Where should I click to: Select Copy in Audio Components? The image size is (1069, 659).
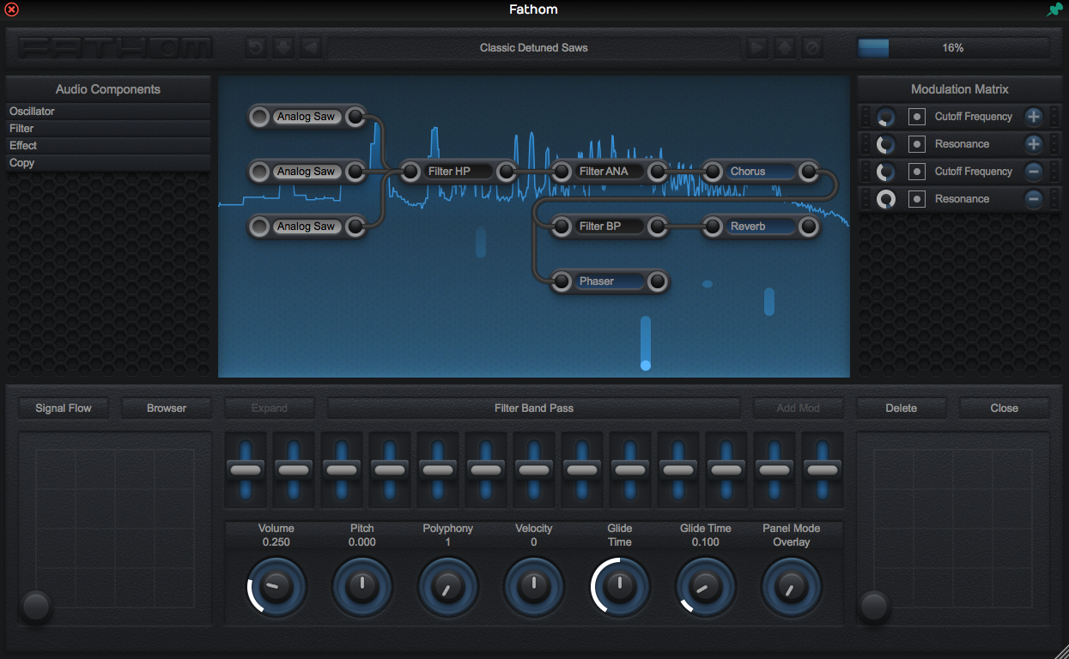click(x=108, y=163)
